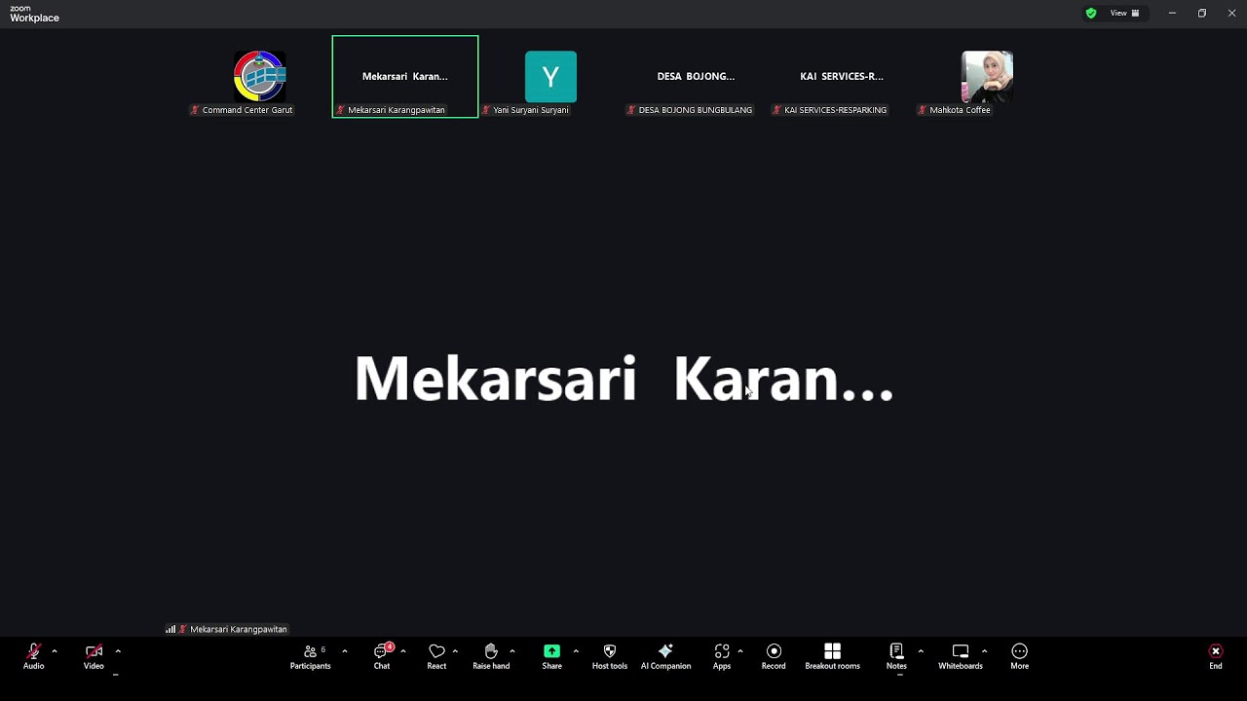Open meeting Notes
This screenshot has height=701, width=1247.
(896, 657)
